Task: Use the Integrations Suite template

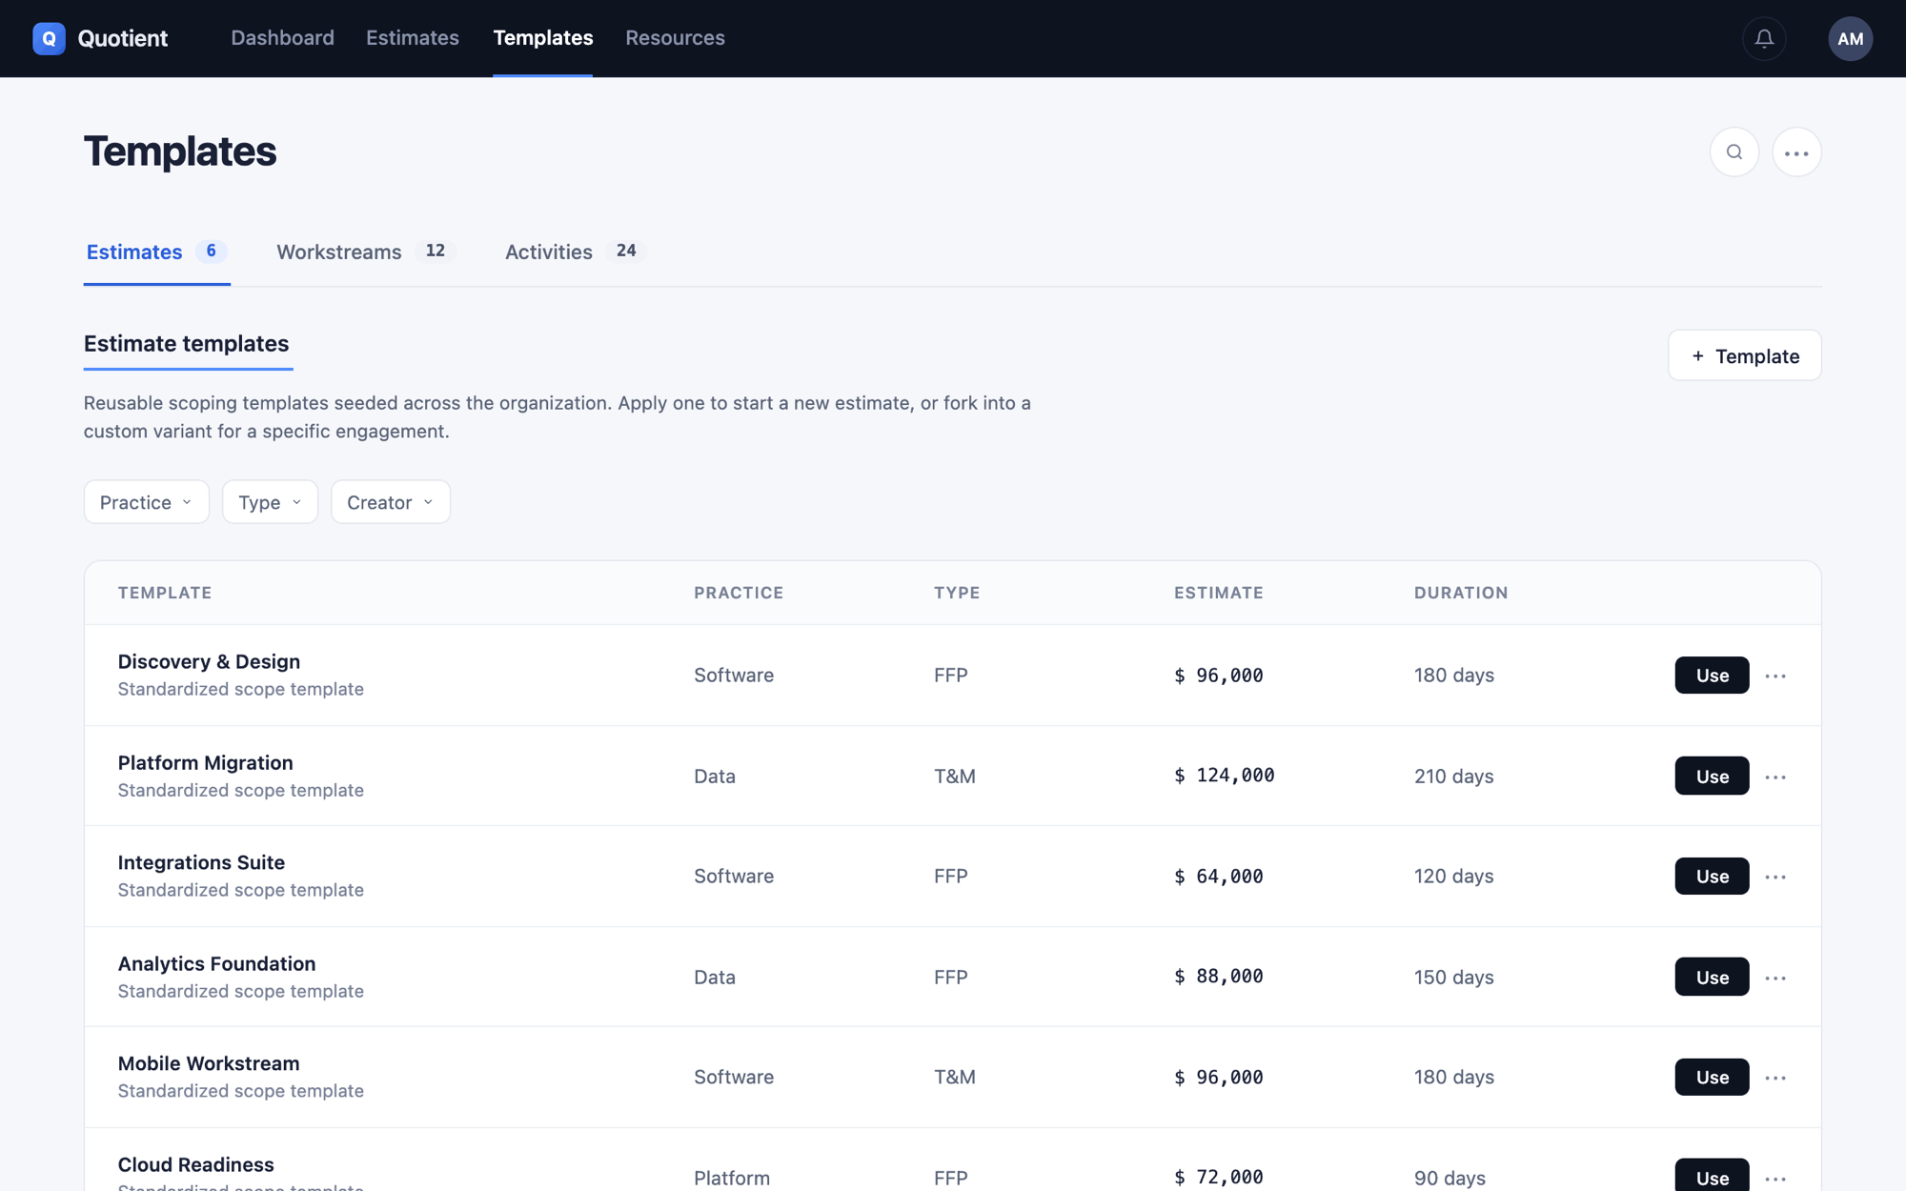Action: pyautogui.click(x=1712, y=877)
